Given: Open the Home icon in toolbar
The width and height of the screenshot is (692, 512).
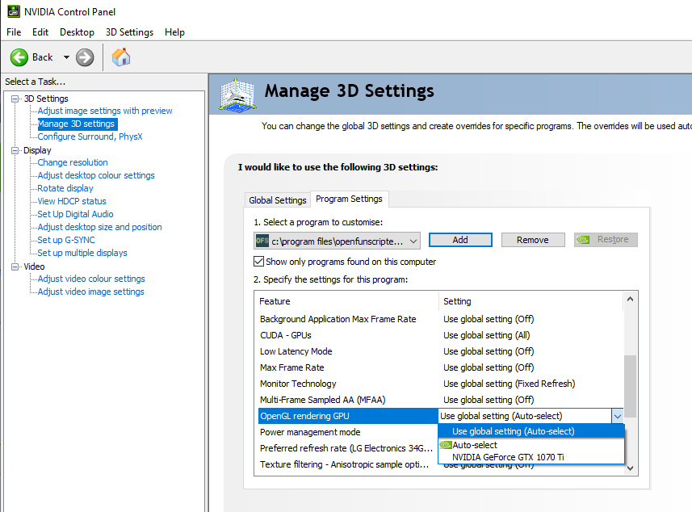Looking at the screenshot, I should pos(121,57).
